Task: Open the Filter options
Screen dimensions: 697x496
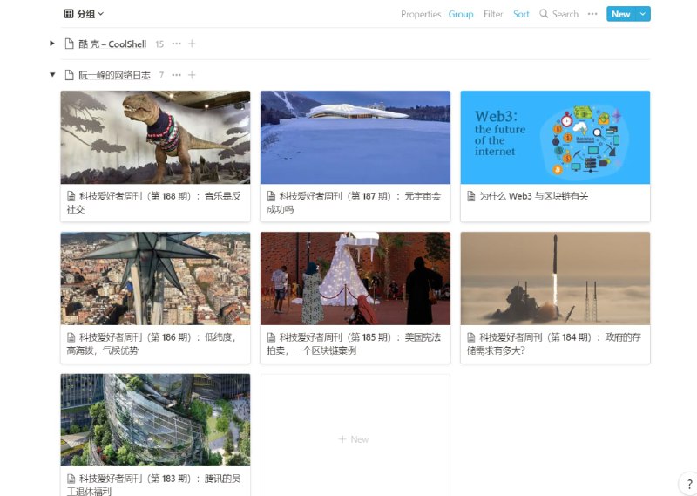Action: click(493, 14)
